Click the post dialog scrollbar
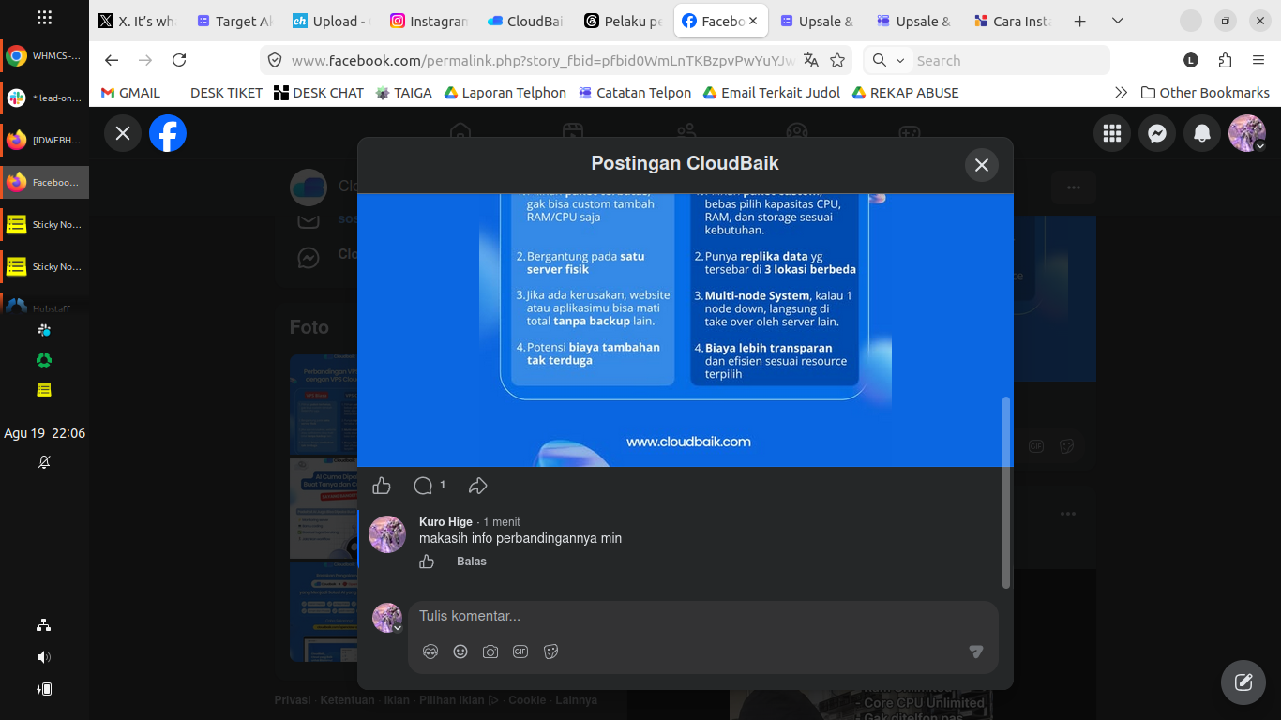This screenshot has height=720, width=1281. [1006, 492]
